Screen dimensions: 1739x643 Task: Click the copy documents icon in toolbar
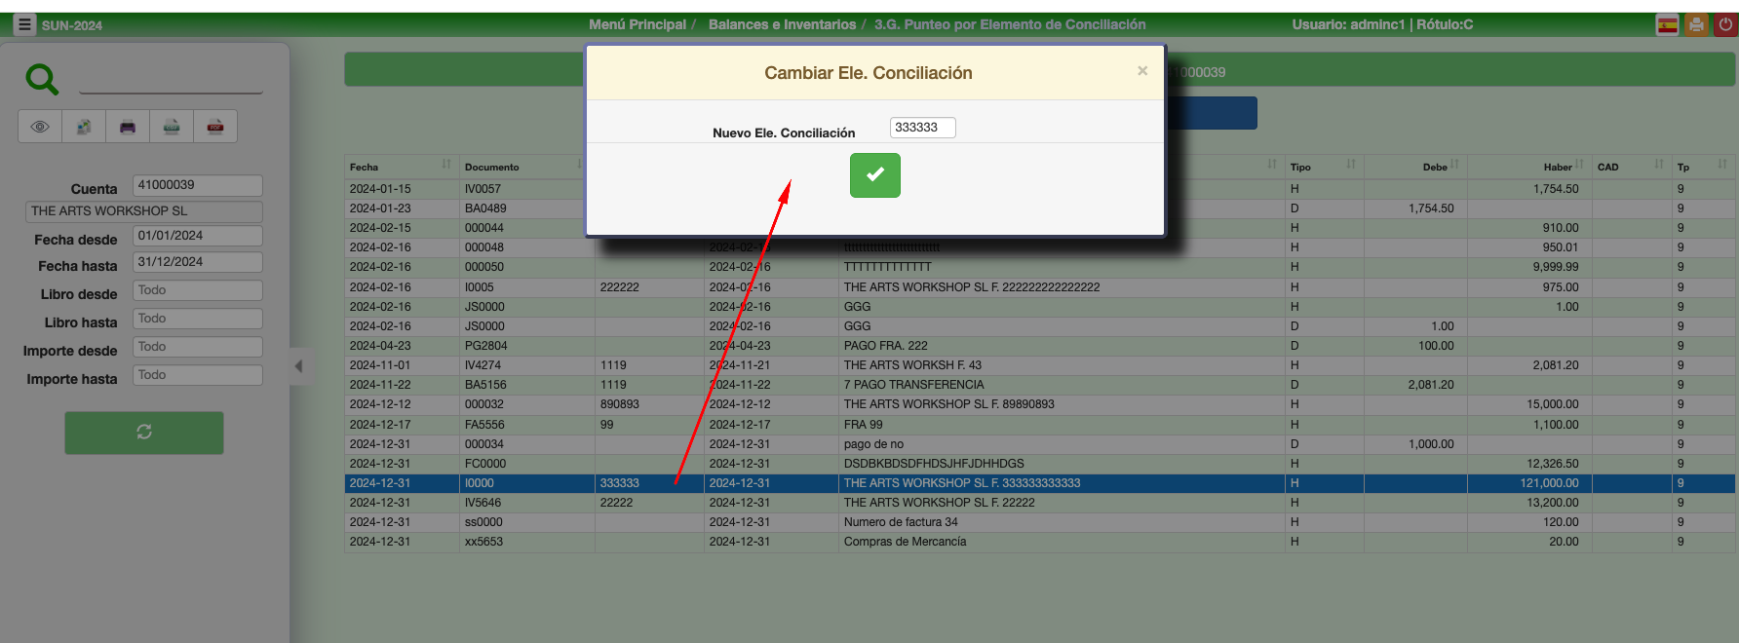[84, 127]
